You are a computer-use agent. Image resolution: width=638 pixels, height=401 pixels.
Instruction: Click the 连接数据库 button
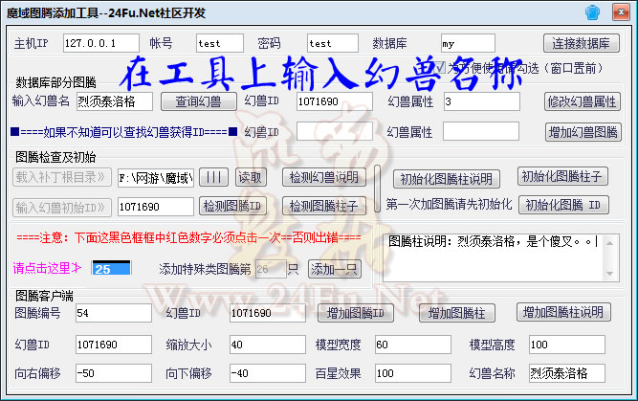[583, 44]
